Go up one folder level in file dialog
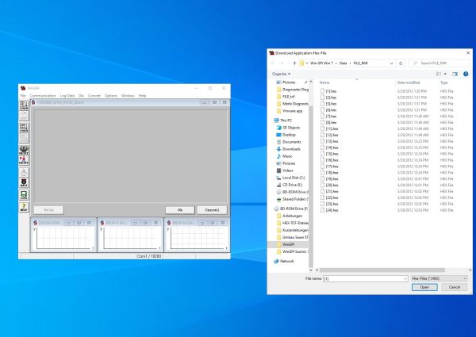The width and height of the screenshot is (476, 337). tap(294, 63)
